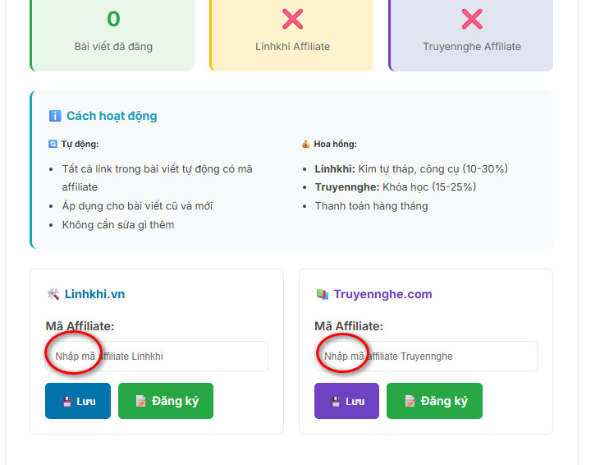591x465 pixels.
Task: Click the tools icon beside Linhkhi.vn
Action: pos(53,294)
